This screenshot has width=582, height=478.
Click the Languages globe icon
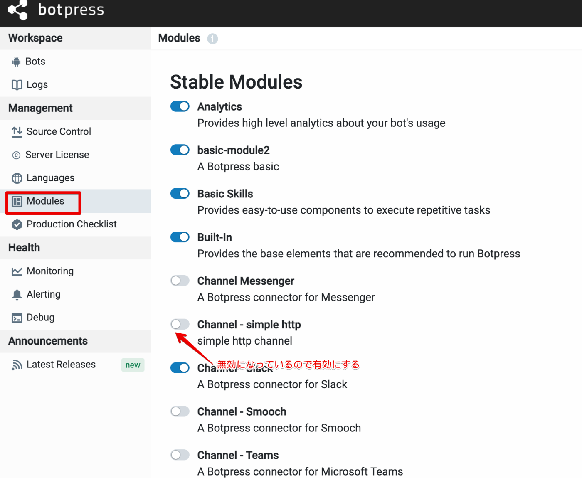click(17, 178)
